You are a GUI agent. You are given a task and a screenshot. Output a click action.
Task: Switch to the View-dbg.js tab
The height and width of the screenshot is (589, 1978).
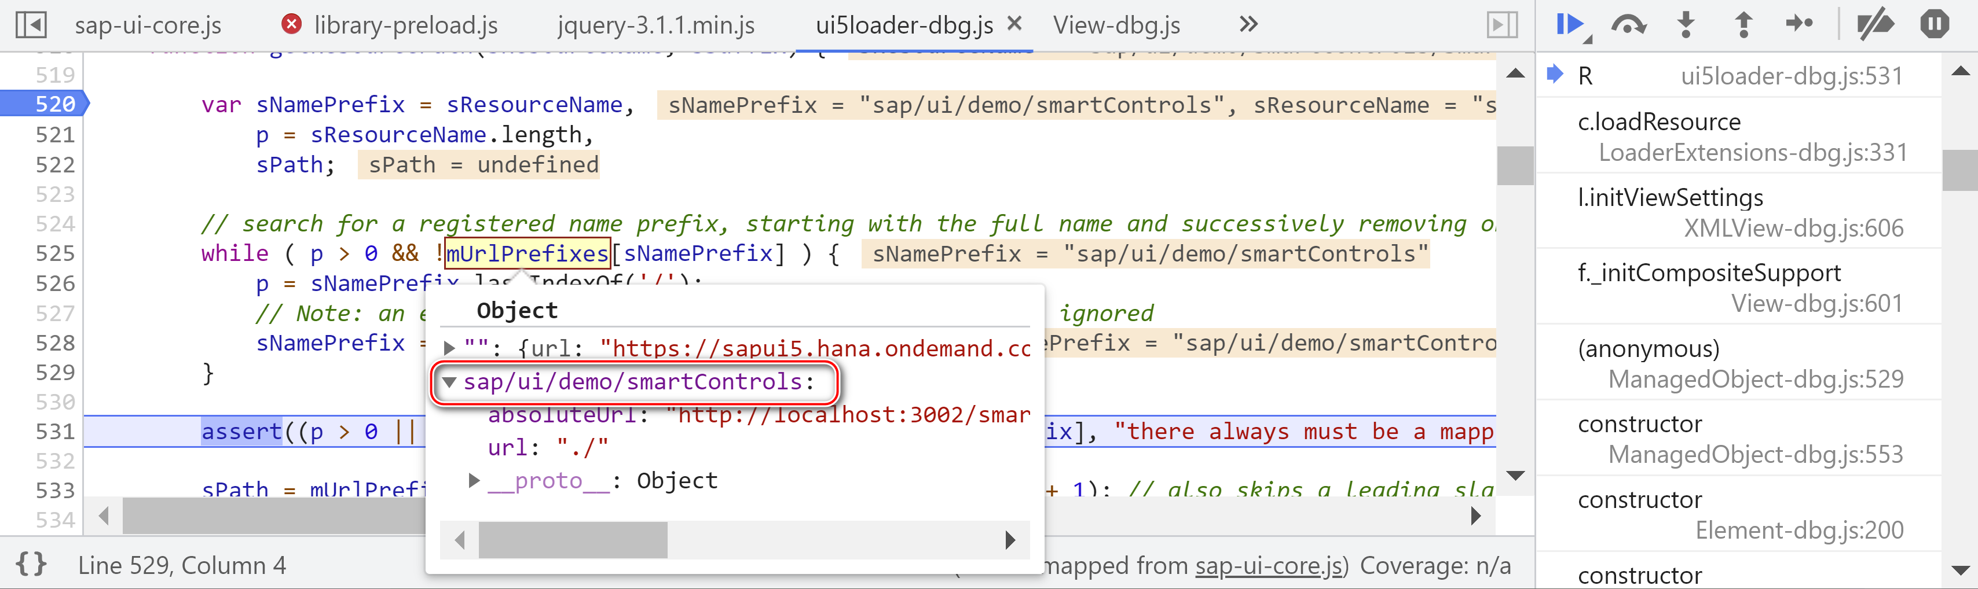coord(1116,25)
